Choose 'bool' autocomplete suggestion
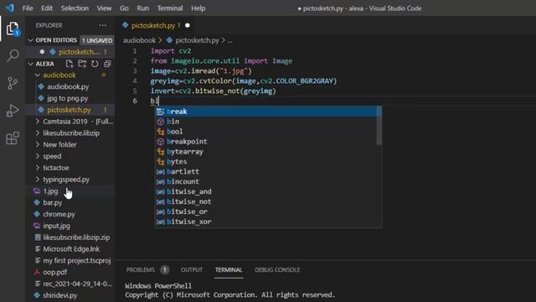 click(x=265, y=132)
